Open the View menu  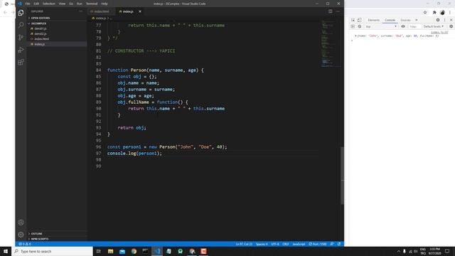pos(62,4)
